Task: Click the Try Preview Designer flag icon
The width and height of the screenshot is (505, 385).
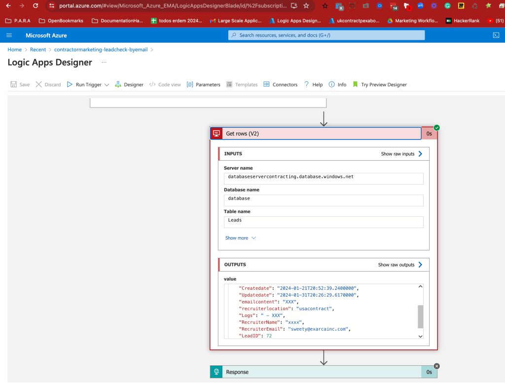Action: (355, 84)
